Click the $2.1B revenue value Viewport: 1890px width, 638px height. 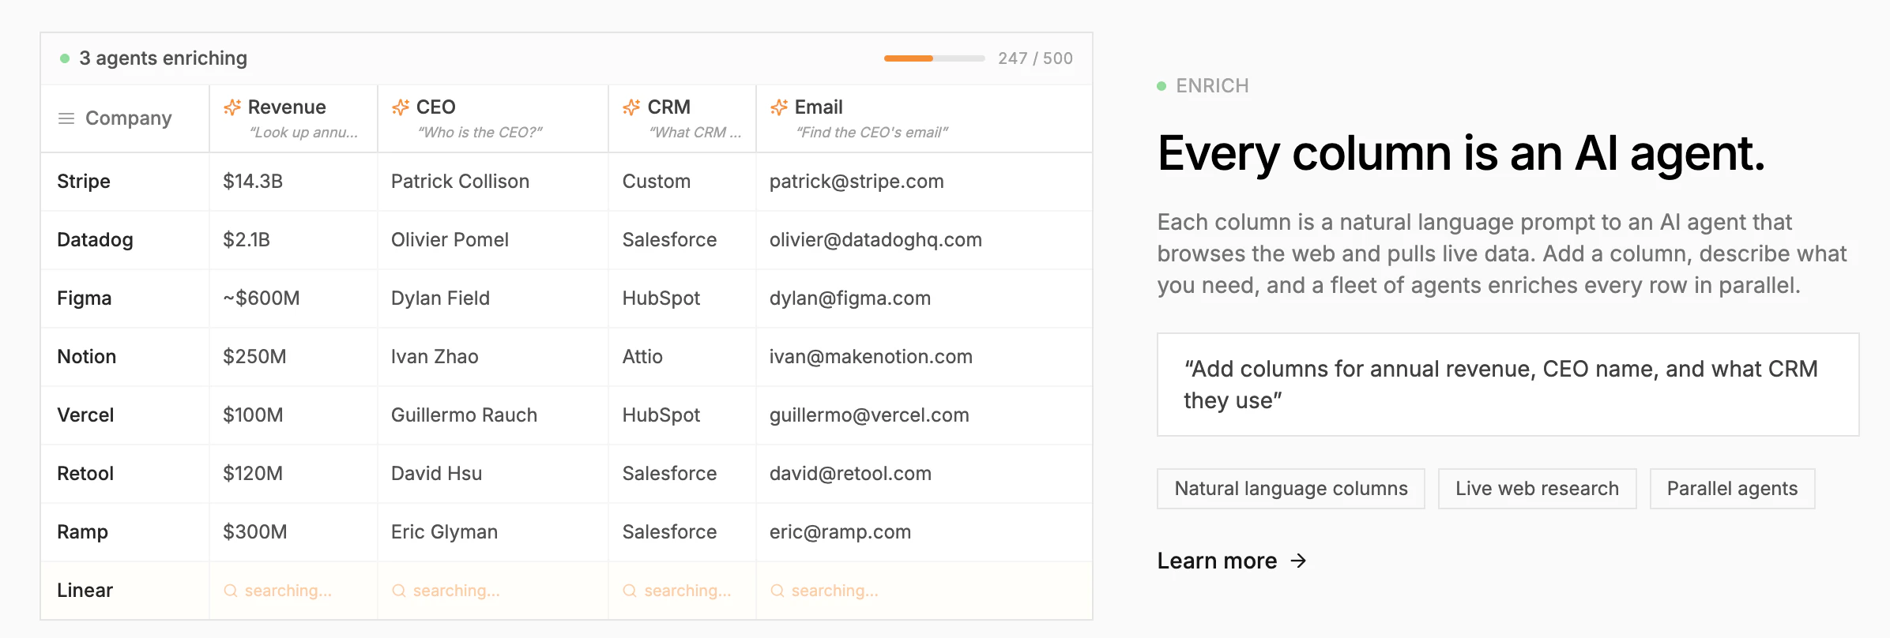(x=247, y=240)
